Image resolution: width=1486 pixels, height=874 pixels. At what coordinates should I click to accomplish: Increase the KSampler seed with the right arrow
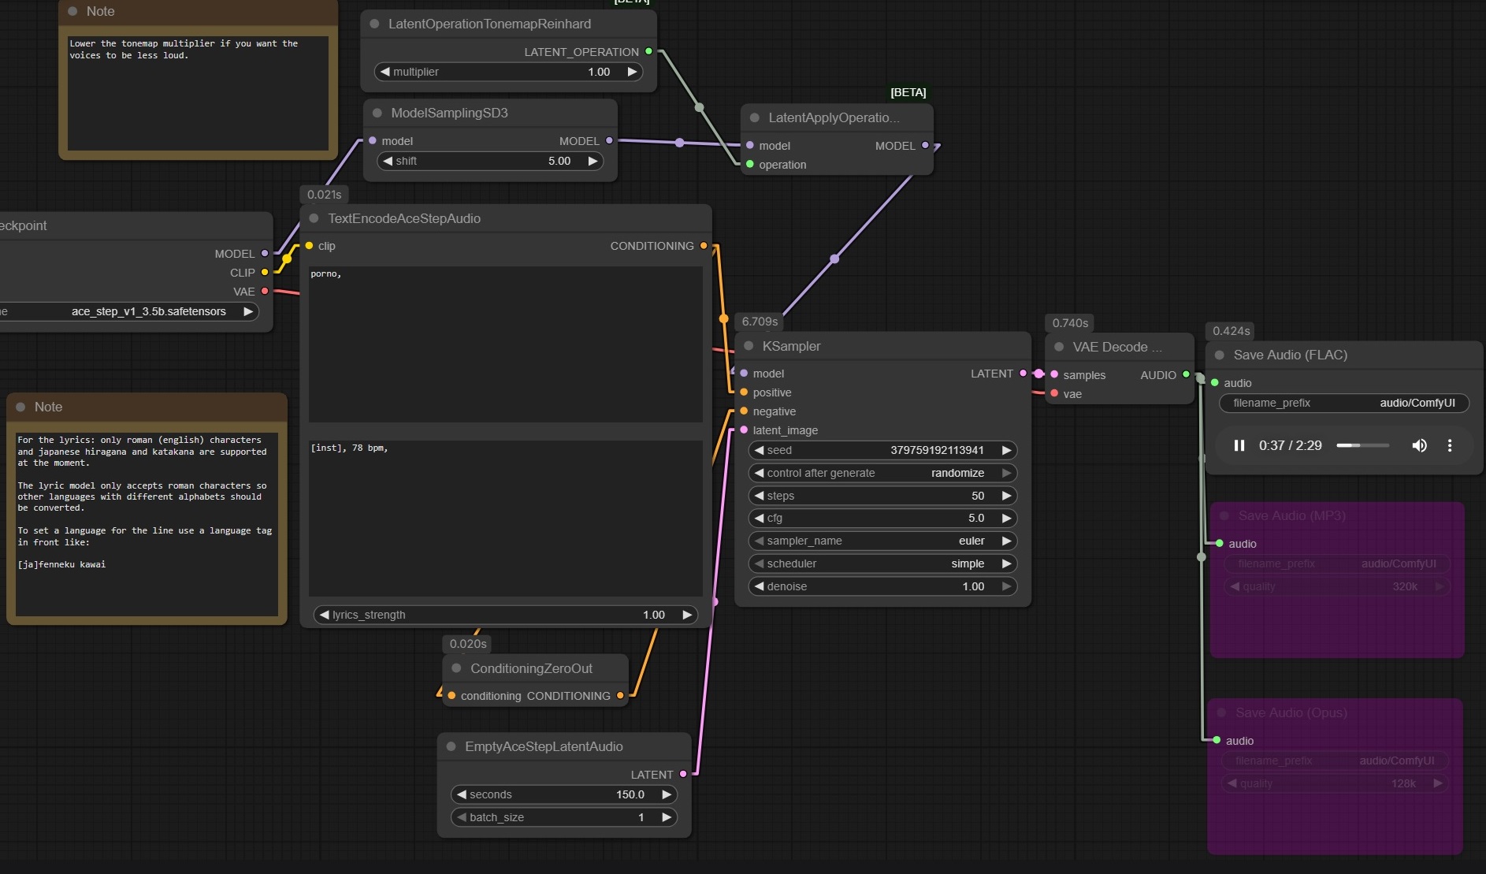click(1006, 450)
